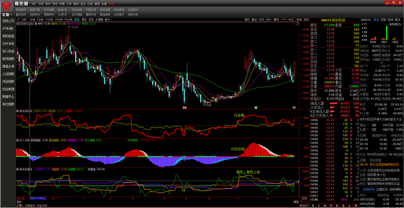Click 我的自选 sidebar button
Screen dimensions: 404x208
coord(8,36)
